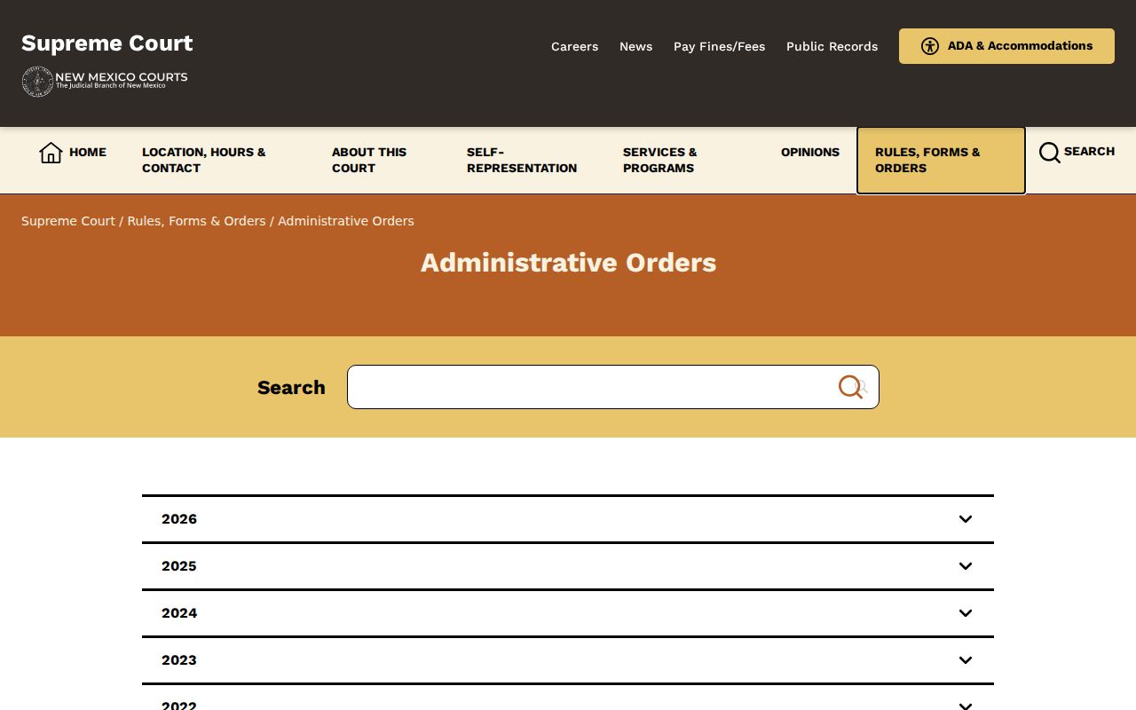Go to the Careers page
The width and height of the screenshot is (1136, 710).
(574, 46)
